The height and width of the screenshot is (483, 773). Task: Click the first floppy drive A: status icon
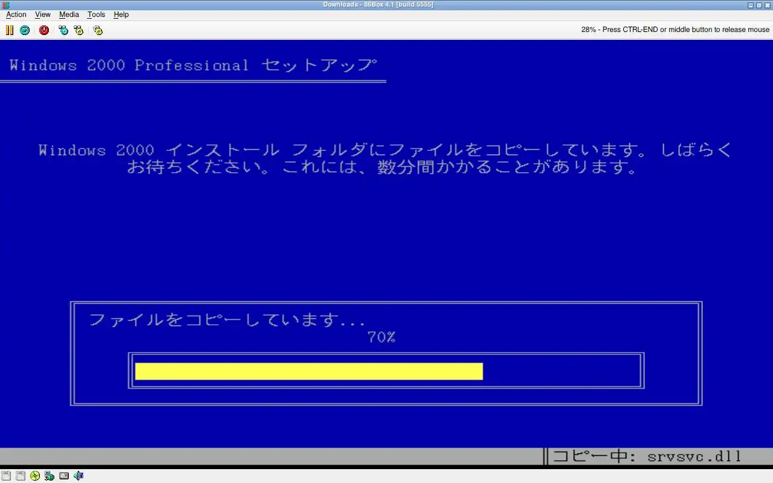6,476
